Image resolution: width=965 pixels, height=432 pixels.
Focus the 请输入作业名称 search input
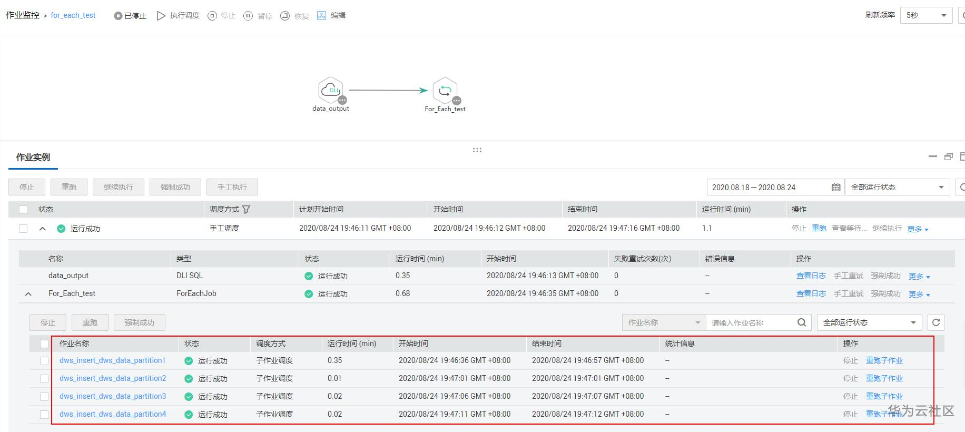coord(752,322)
